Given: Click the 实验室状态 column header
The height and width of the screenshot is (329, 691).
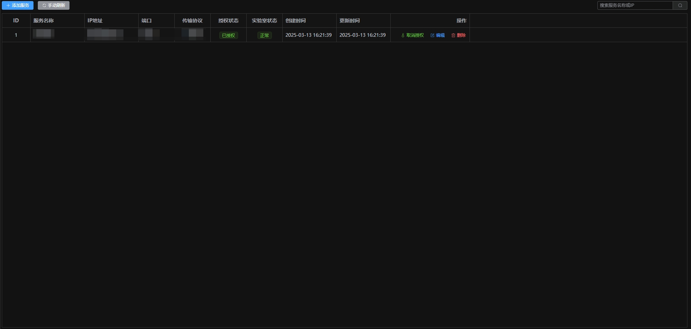Looking at the screenshot, I should coord(264,21).
